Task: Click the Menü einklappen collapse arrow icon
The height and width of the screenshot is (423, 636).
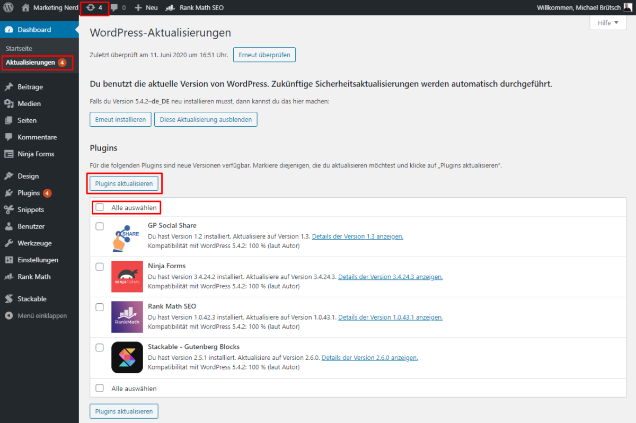Action: (x=8, y=315)
